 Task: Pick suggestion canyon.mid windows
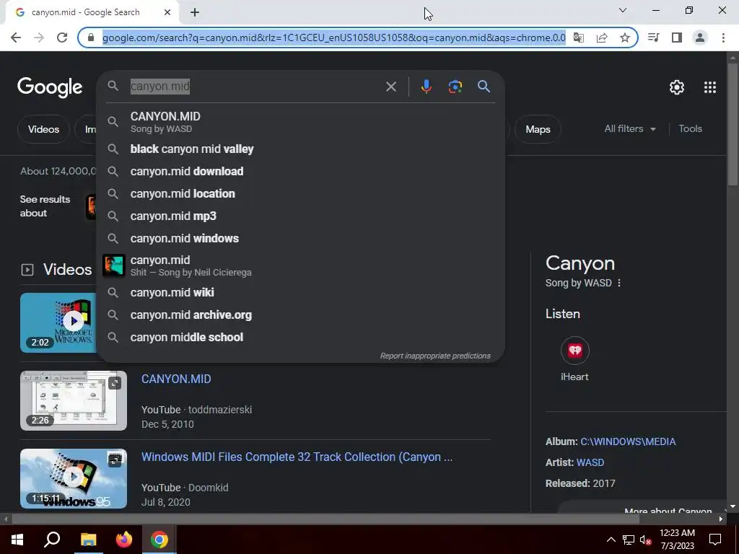click(301, 238)
